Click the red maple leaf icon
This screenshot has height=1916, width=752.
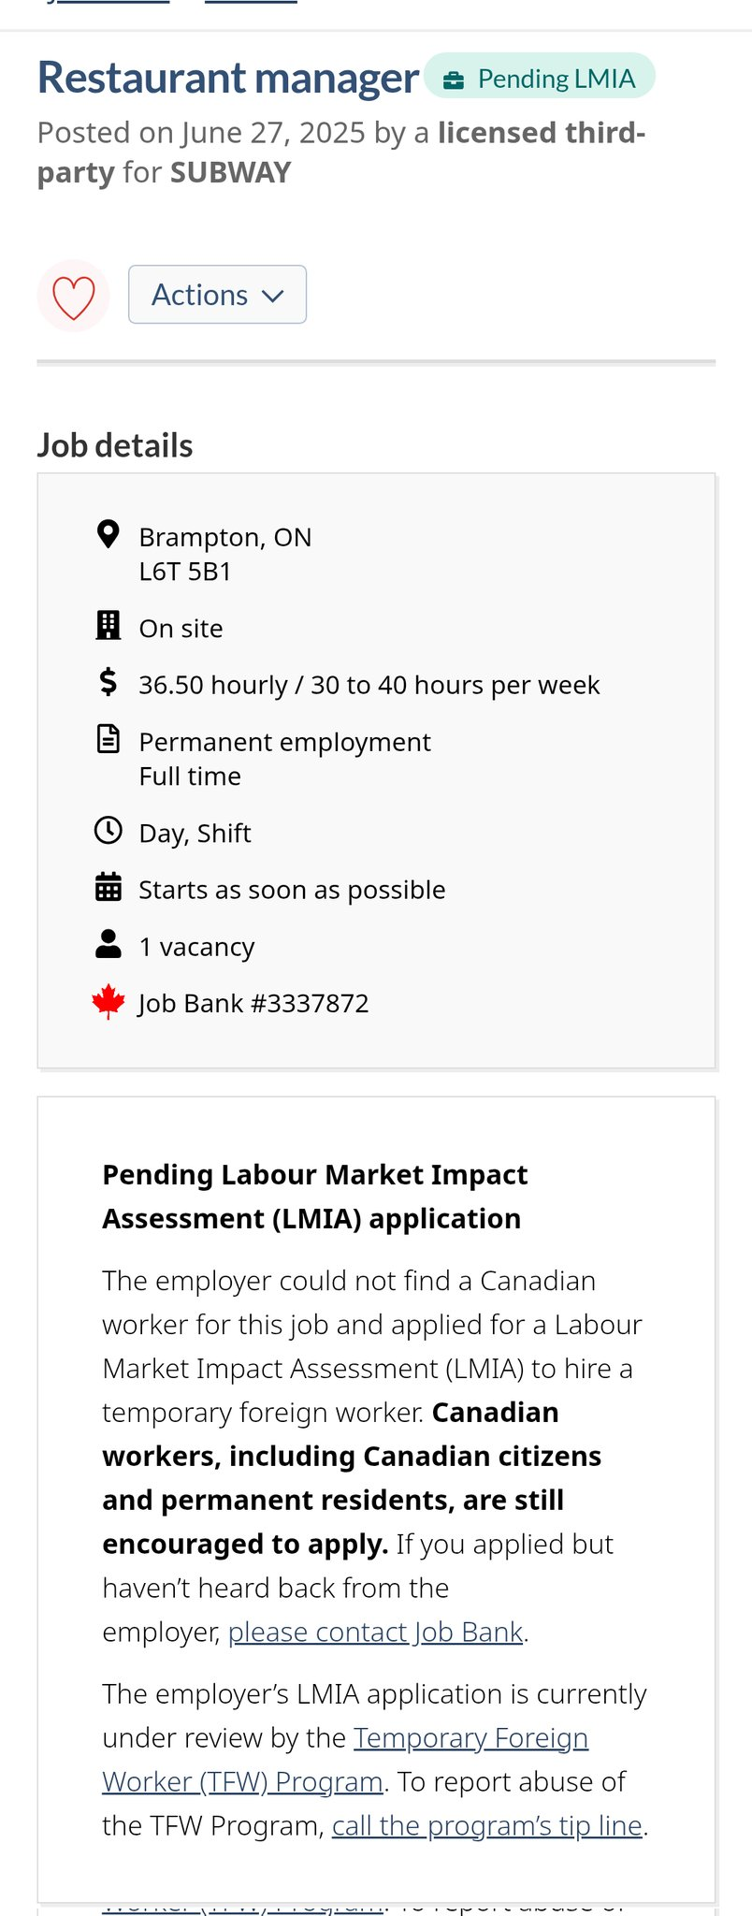click(108, 1001)
